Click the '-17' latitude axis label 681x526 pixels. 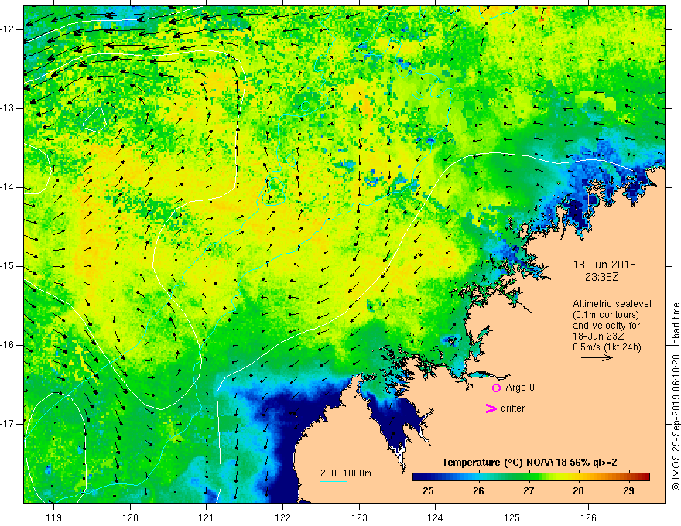tap(8, 424)
